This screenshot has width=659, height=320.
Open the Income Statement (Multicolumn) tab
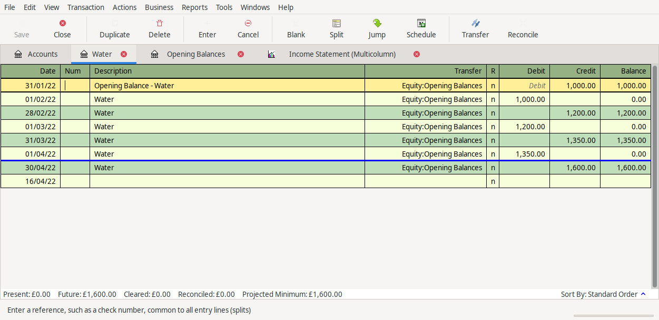(342, 54)
